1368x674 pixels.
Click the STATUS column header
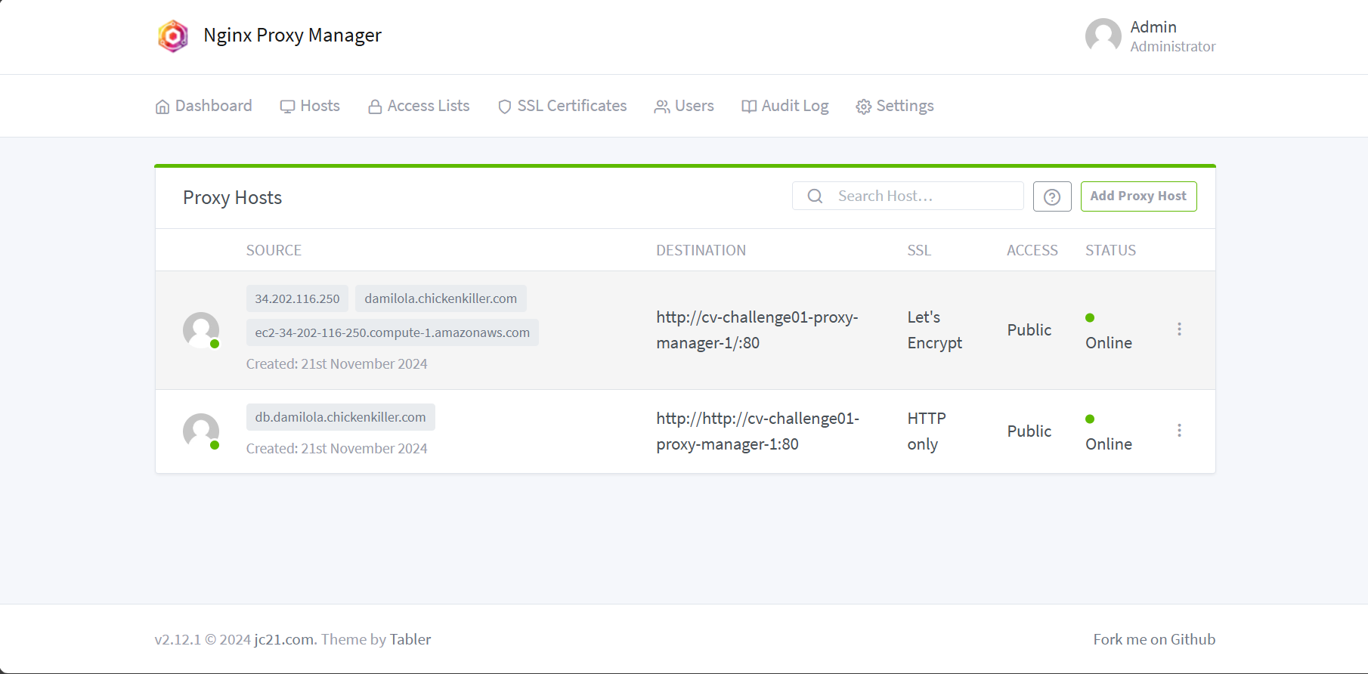click(1110, 250)
